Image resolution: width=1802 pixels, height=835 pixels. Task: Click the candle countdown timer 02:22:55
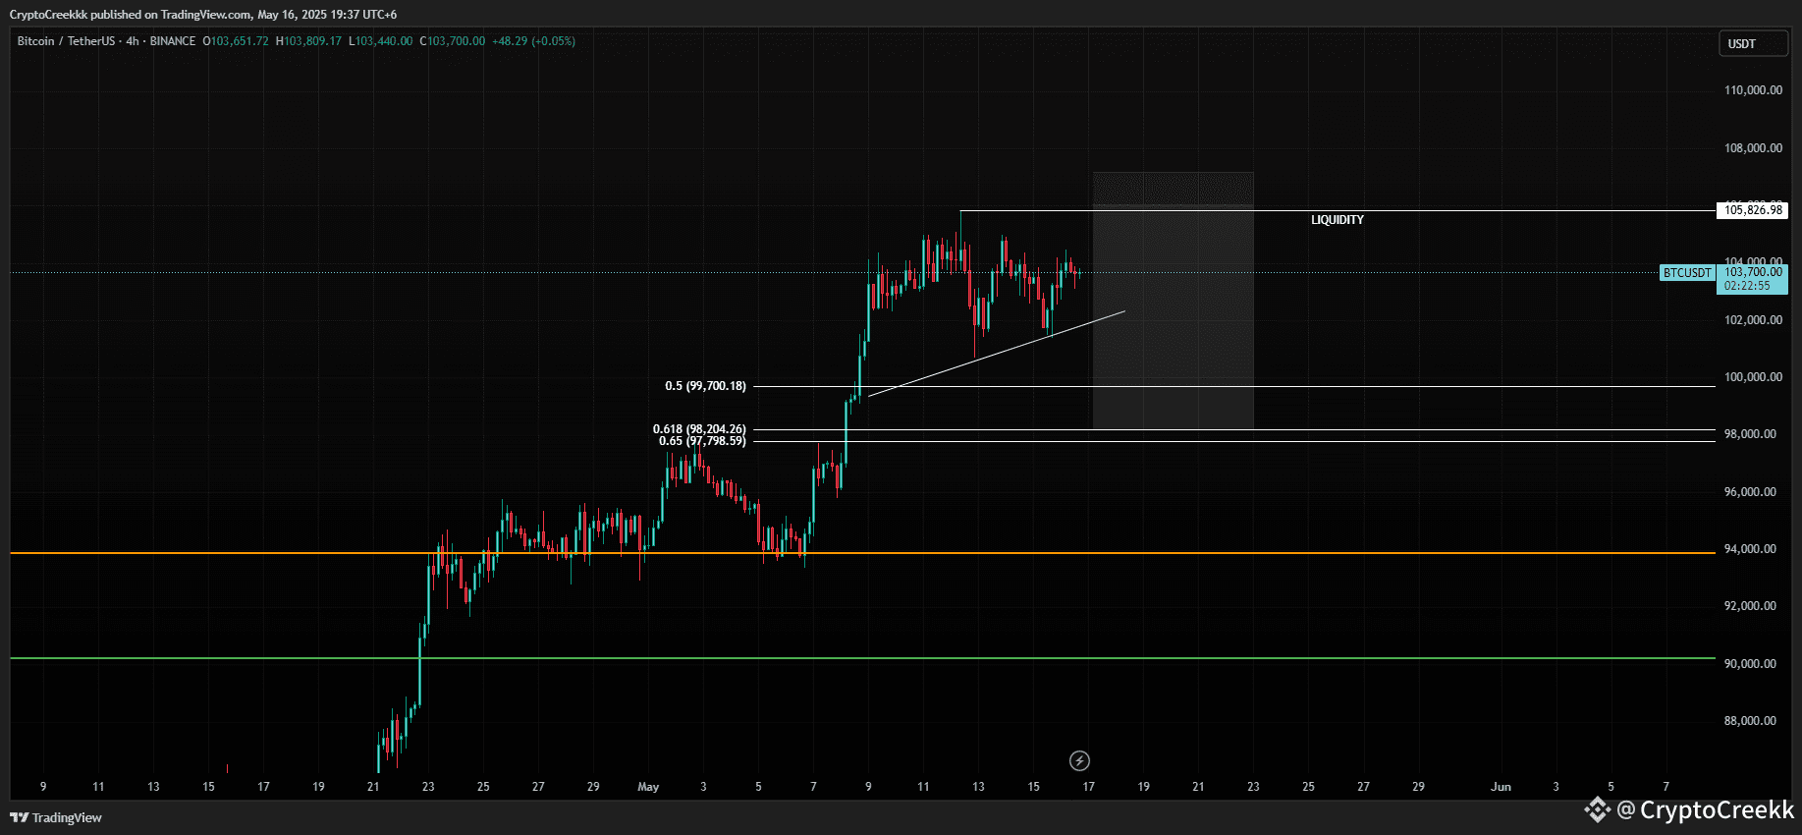pyautogui.click(x=1747, y=286)
